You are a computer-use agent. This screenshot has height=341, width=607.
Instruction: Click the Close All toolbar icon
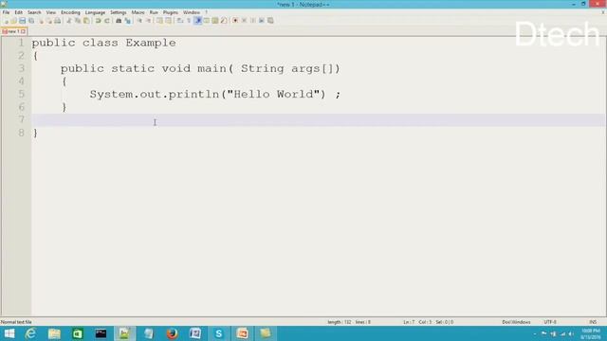click(49, 21)
